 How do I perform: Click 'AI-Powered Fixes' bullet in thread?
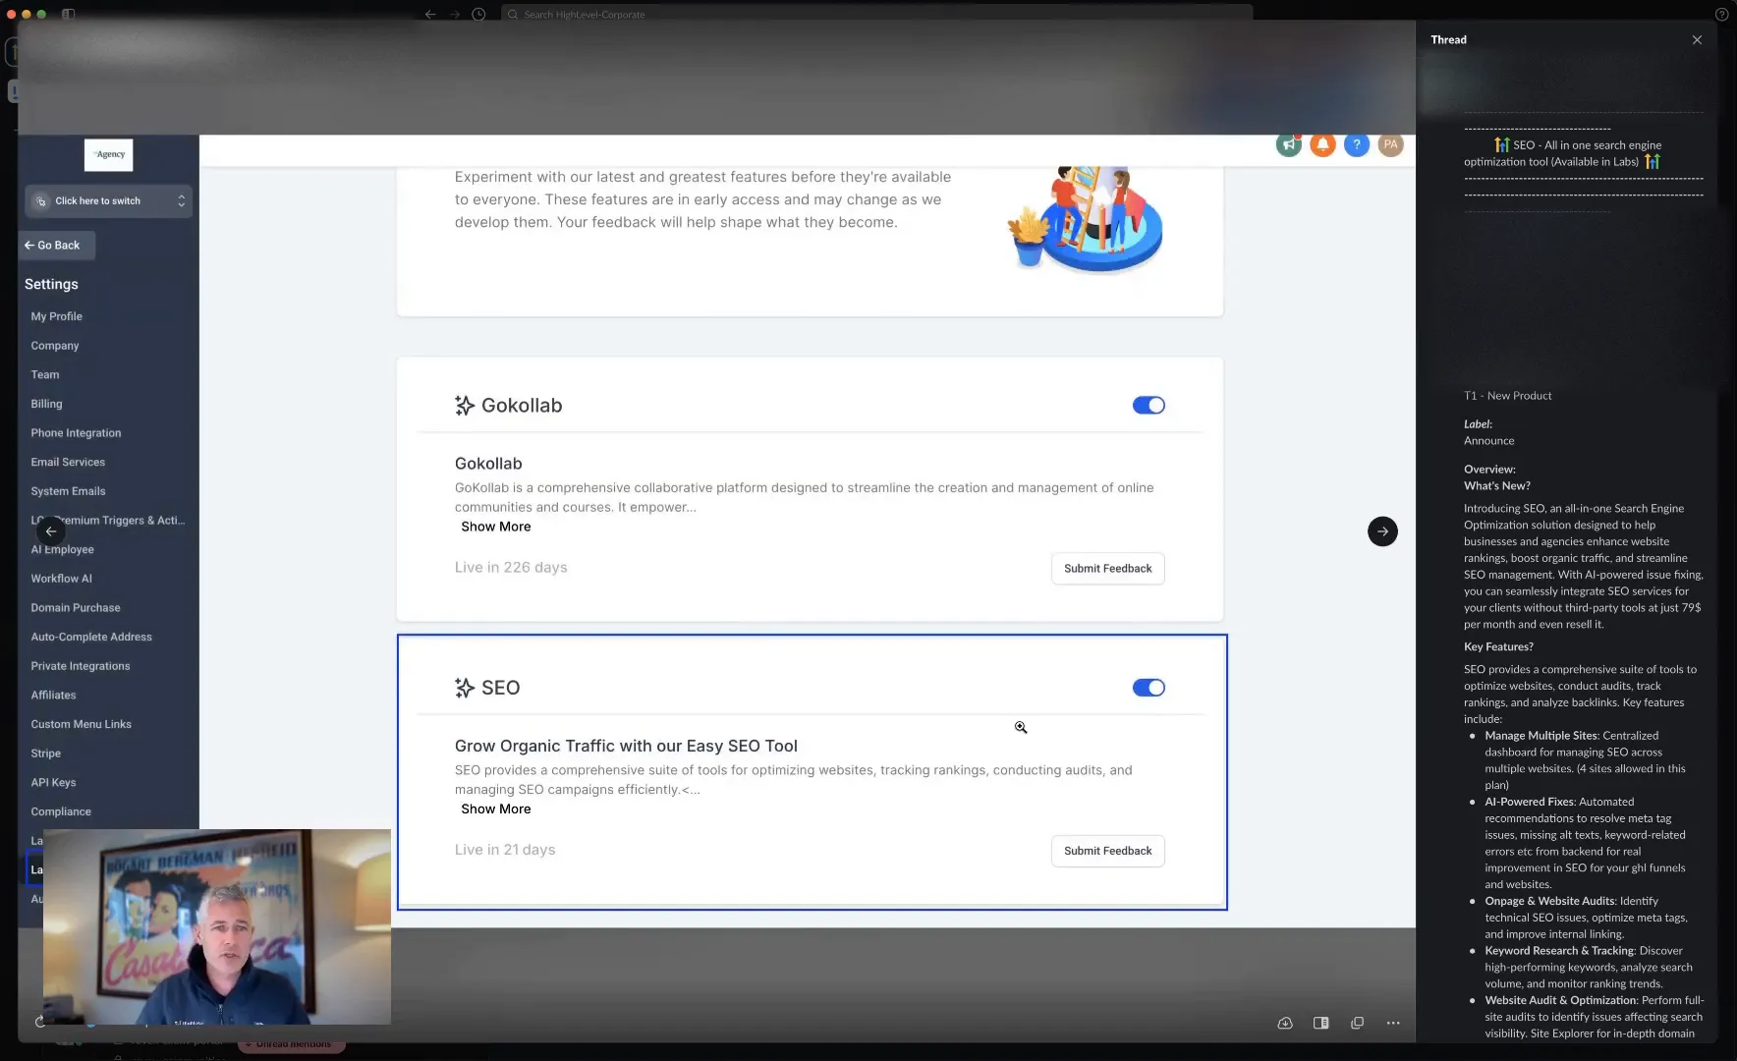(x=1530, y=802)
